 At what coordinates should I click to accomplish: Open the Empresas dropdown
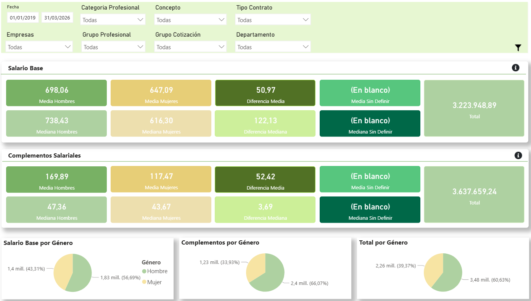[39, 47]
